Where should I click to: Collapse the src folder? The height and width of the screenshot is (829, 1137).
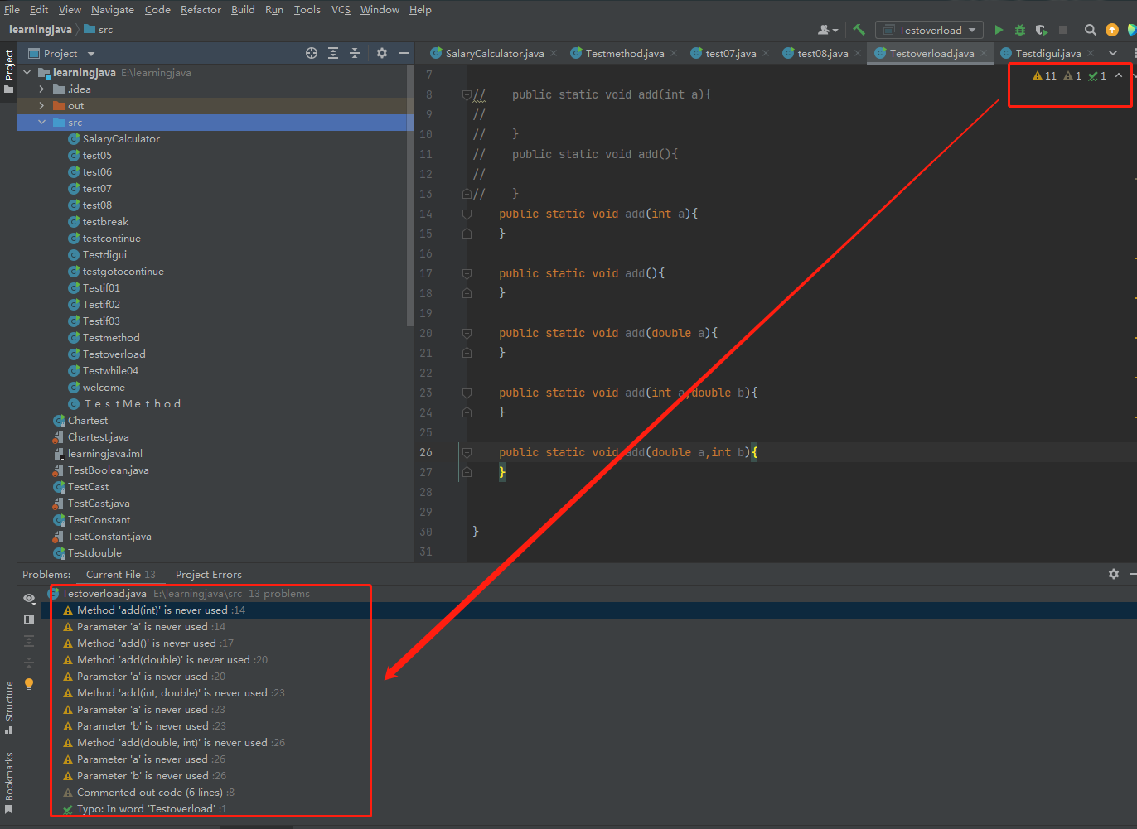[41, 123]
